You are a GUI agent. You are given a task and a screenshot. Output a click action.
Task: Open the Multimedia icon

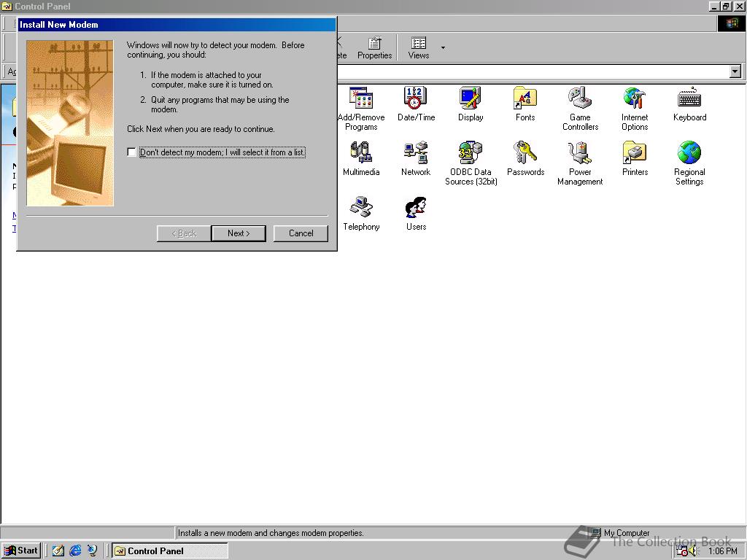[361, 158]
